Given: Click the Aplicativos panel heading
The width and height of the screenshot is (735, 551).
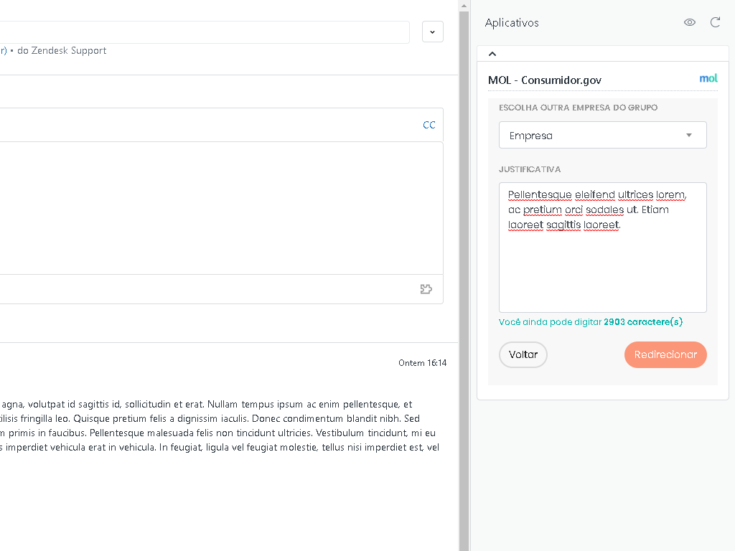Looking at the screenshot, I should (x=512, y=23).
